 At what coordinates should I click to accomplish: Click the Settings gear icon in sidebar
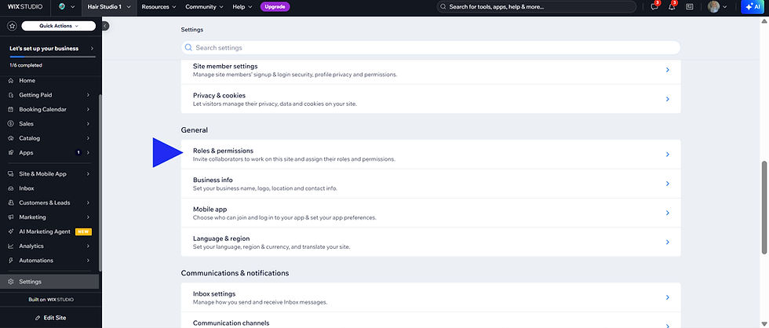(x=11, y=282)
